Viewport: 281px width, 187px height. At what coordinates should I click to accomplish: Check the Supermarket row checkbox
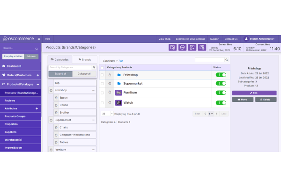click(102, 84)
